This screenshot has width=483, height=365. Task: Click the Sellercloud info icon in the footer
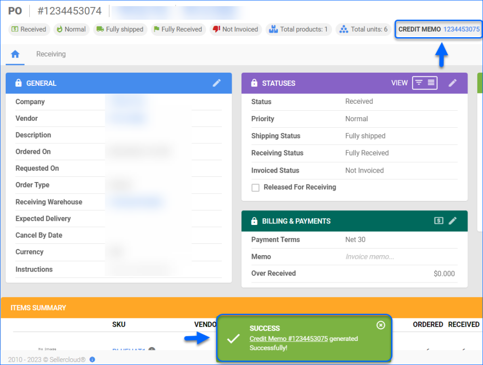(92, 359)
